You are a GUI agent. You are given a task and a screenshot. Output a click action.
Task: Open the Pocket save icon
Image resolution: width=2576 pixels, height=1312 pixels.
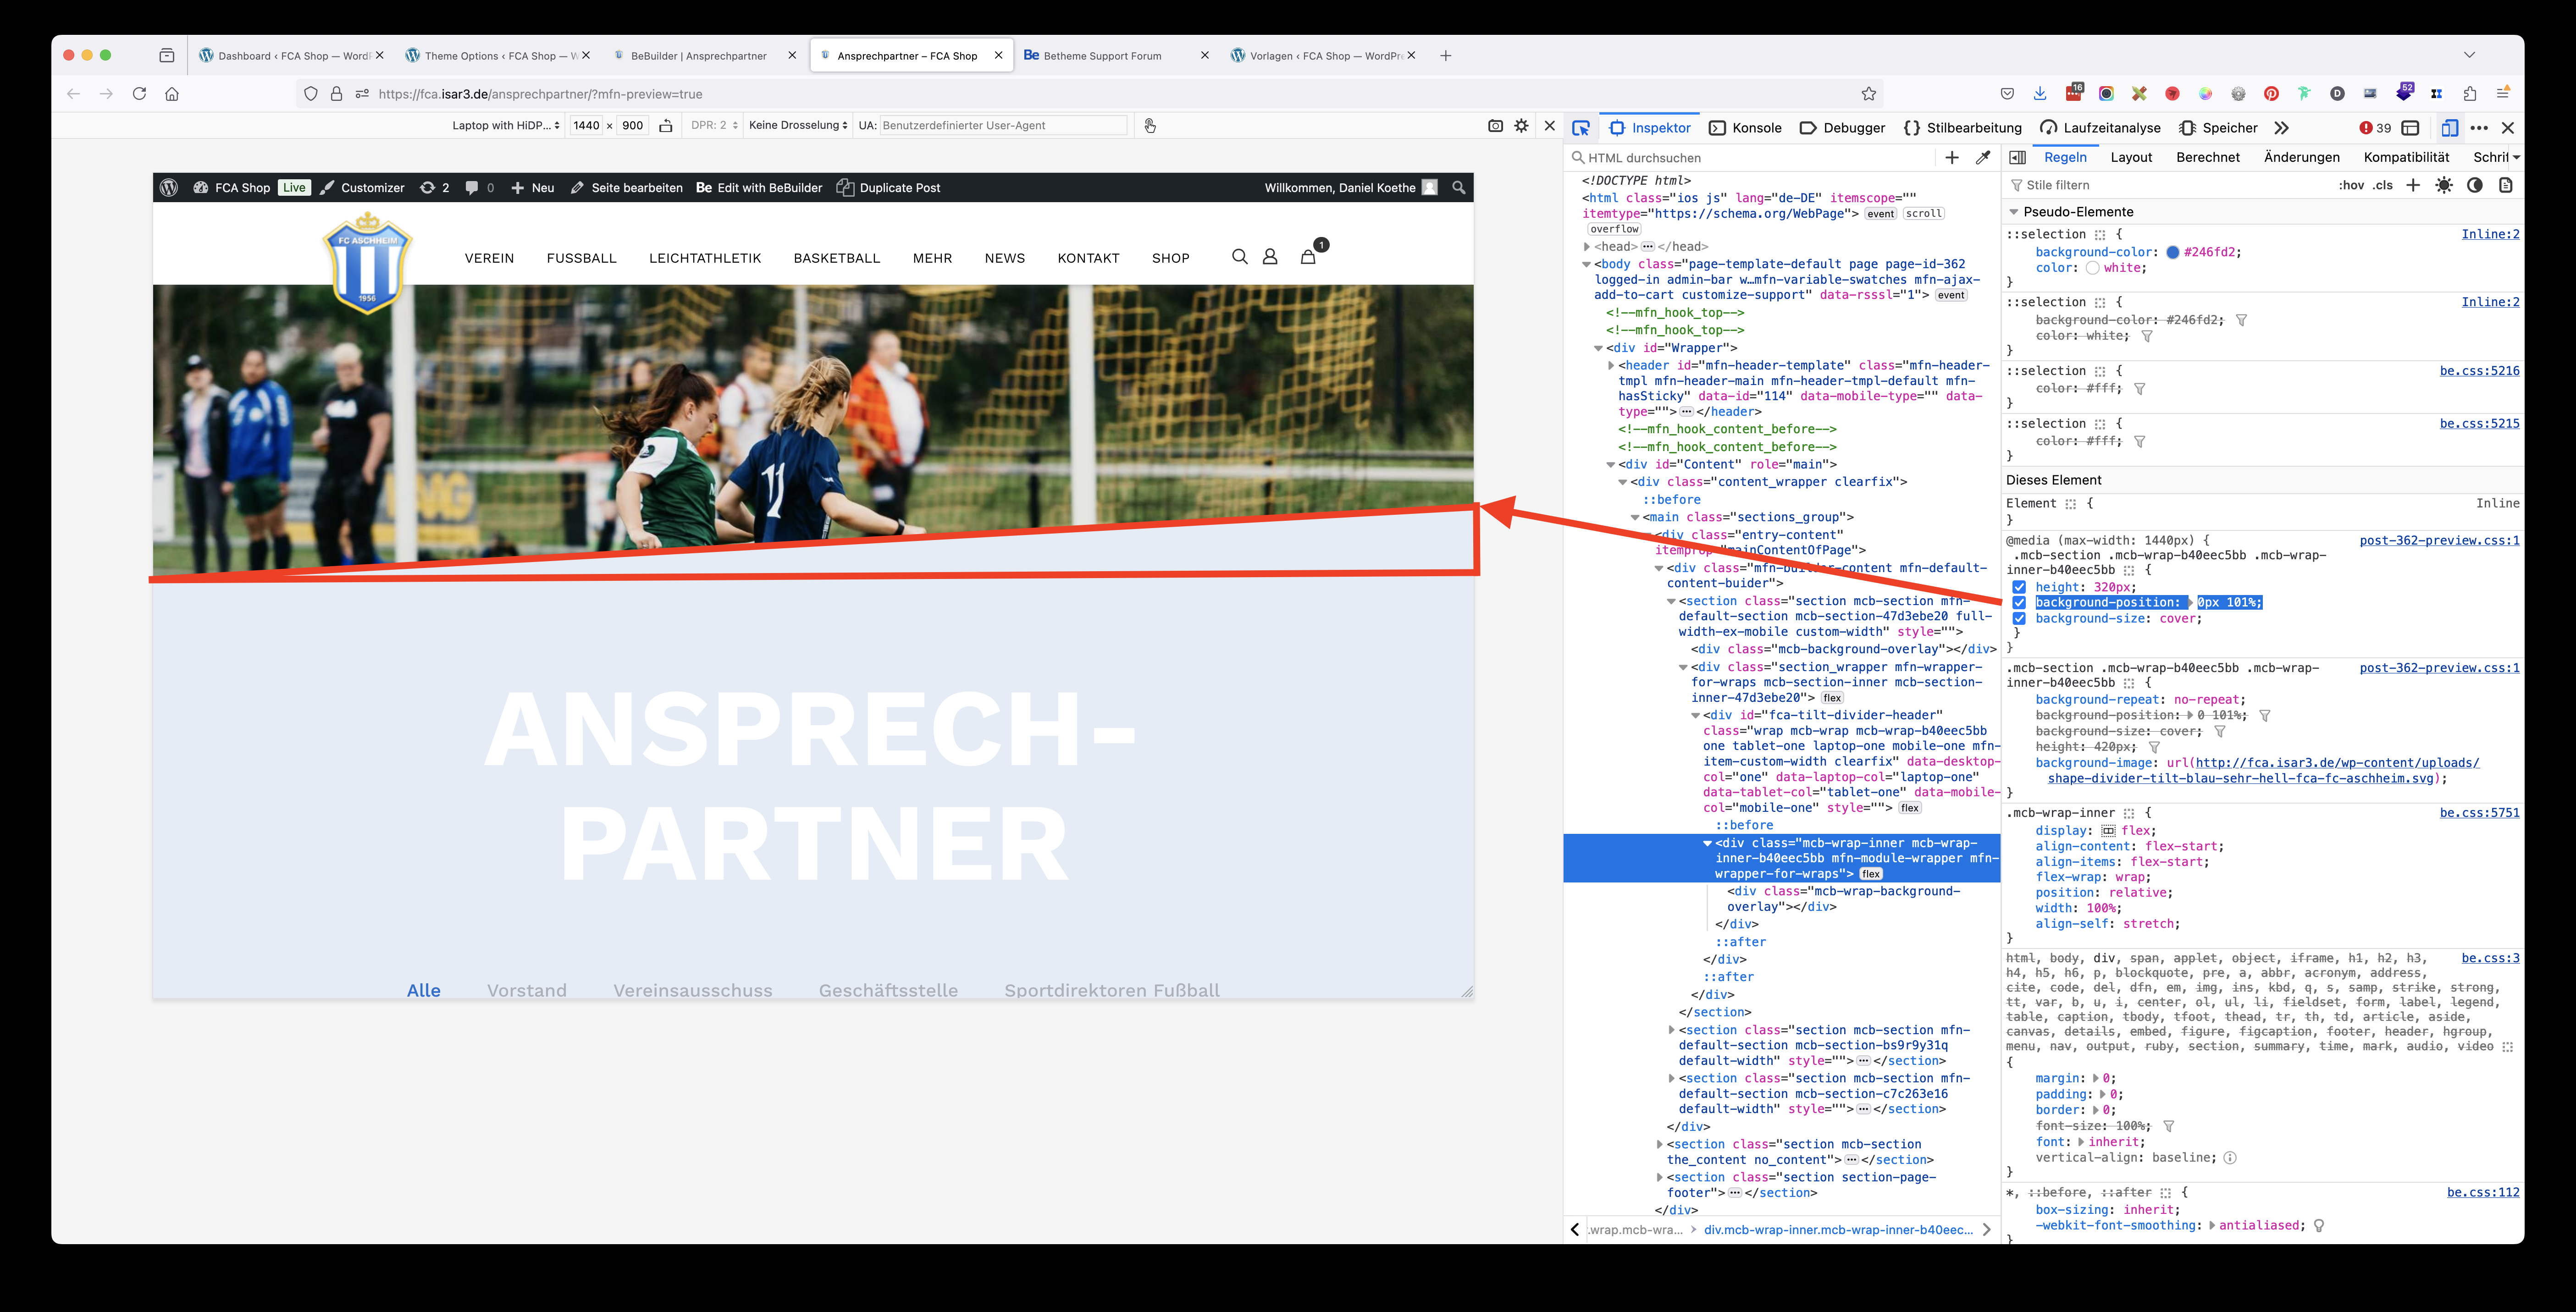click(2006, 94)
